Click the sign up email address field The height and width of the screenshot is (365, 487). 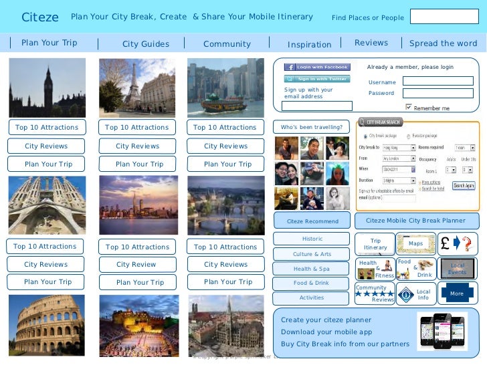[x=317, y=106]
